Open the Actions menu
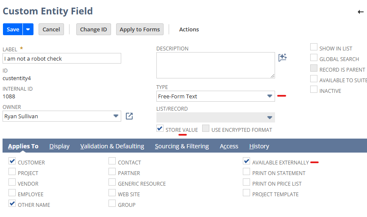The image size is (367, 217). (189, 29)
